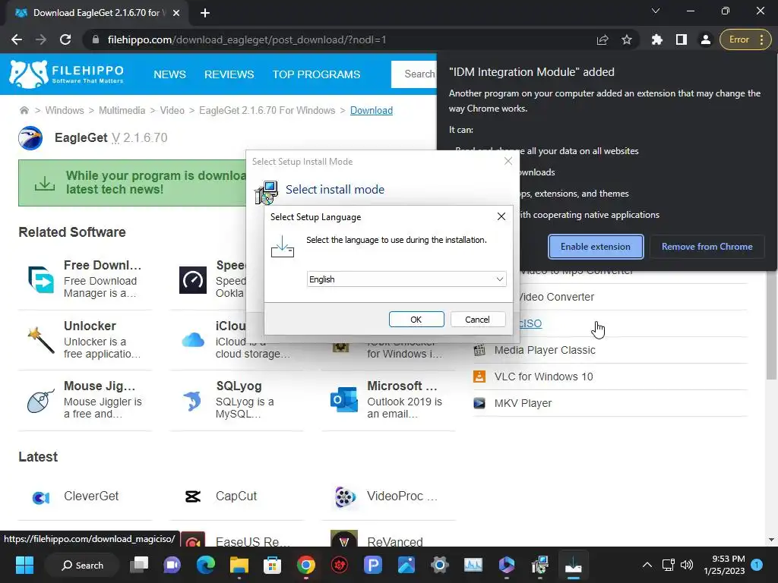778x583 pixels.
Task: Click the CapCut icon
Action: (x=192, y=496)
